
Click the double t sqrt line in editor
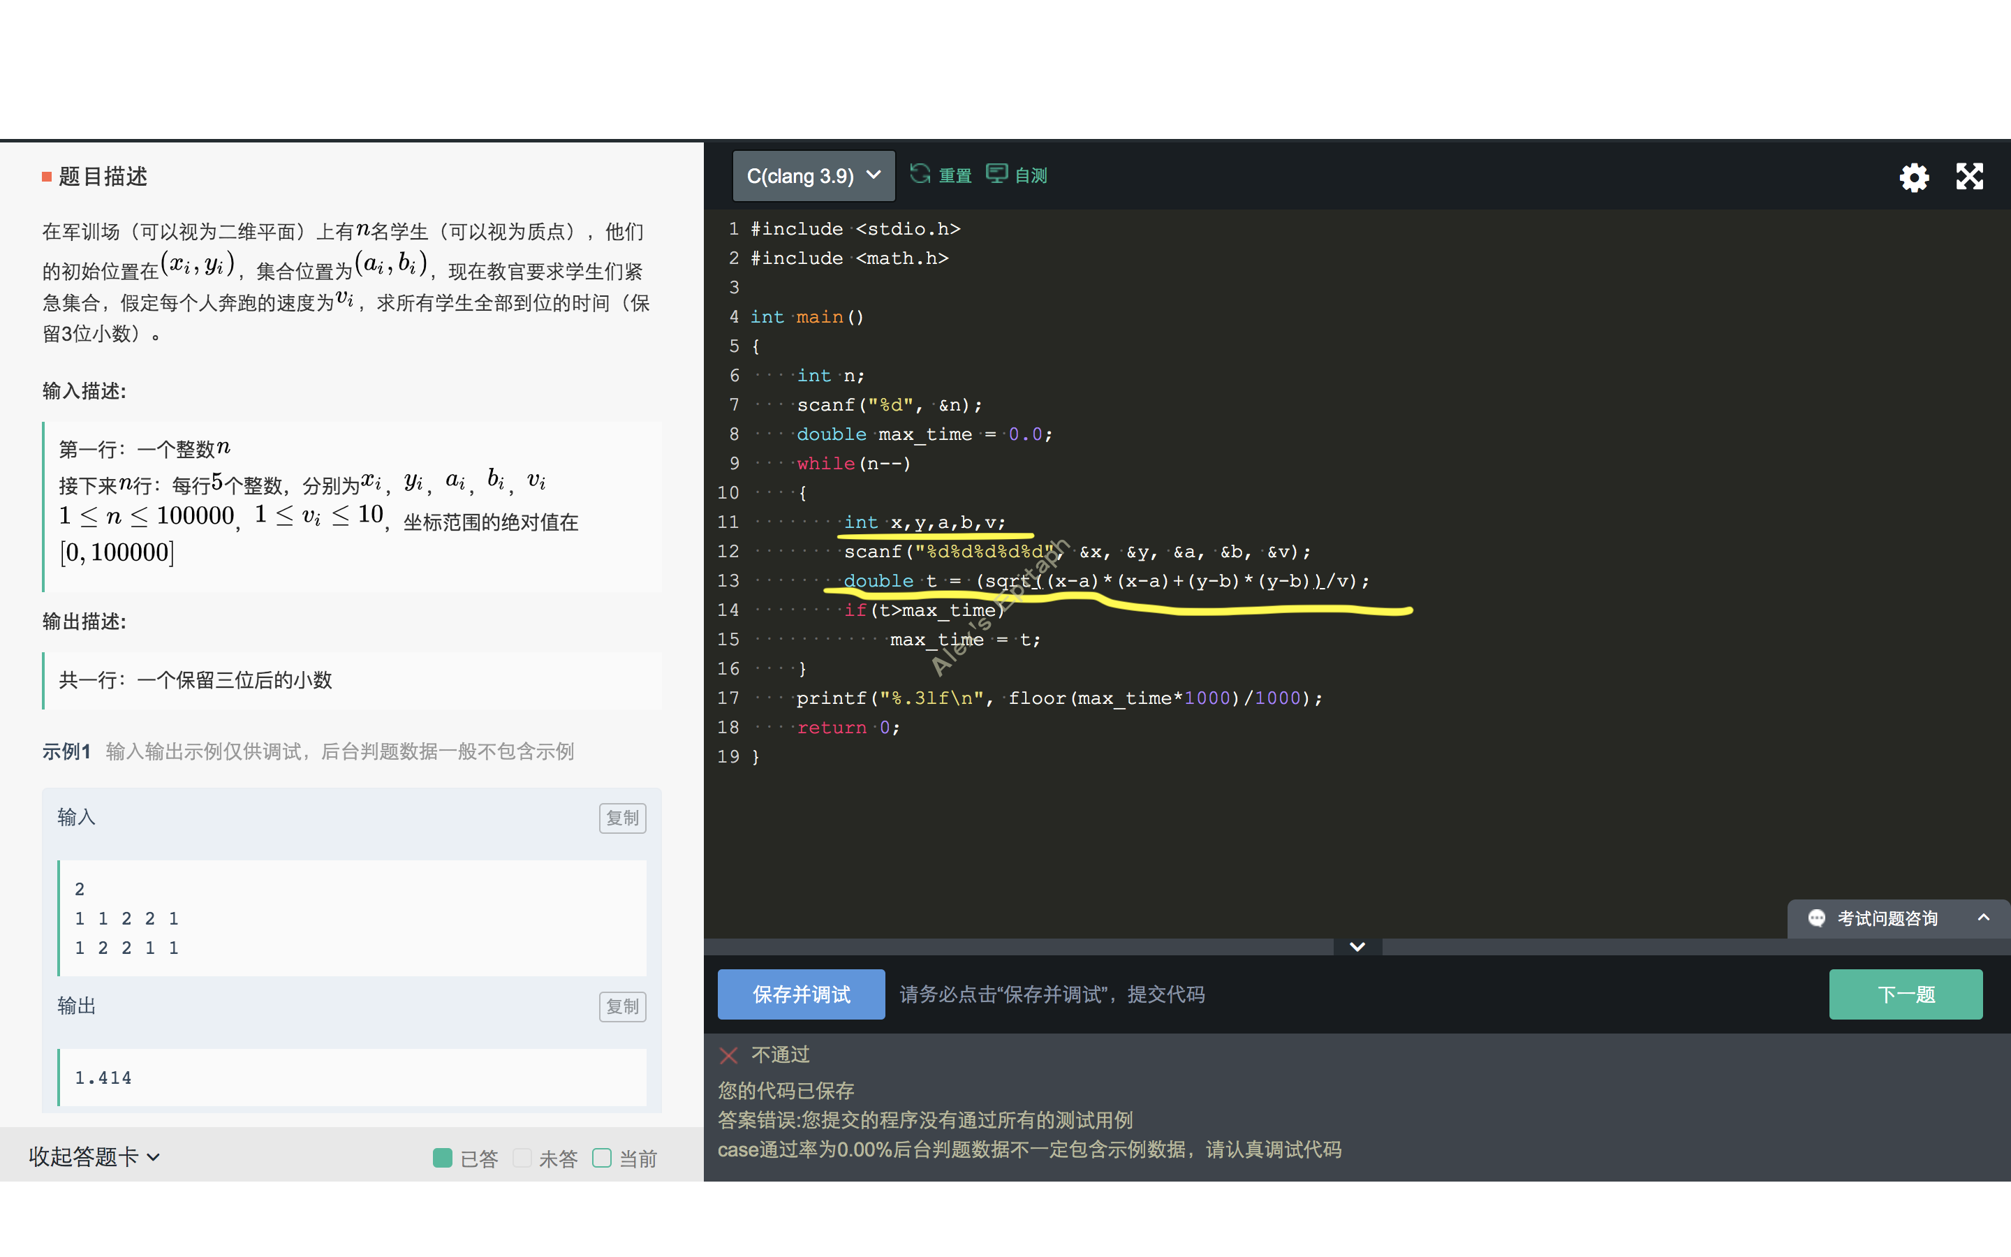pyautogui.click(x=1105, y=581)
